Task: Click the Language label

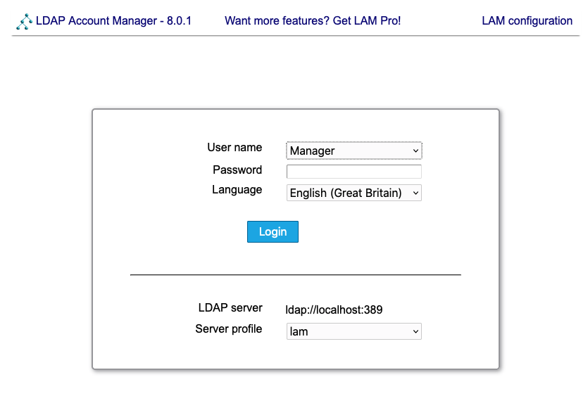Action: [237, 190]
